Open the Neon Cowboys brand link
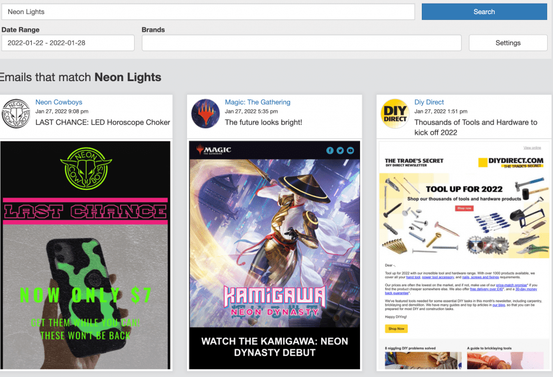This screenshot has height=377, width=553. pyautogui.click(x=59, y=102)
